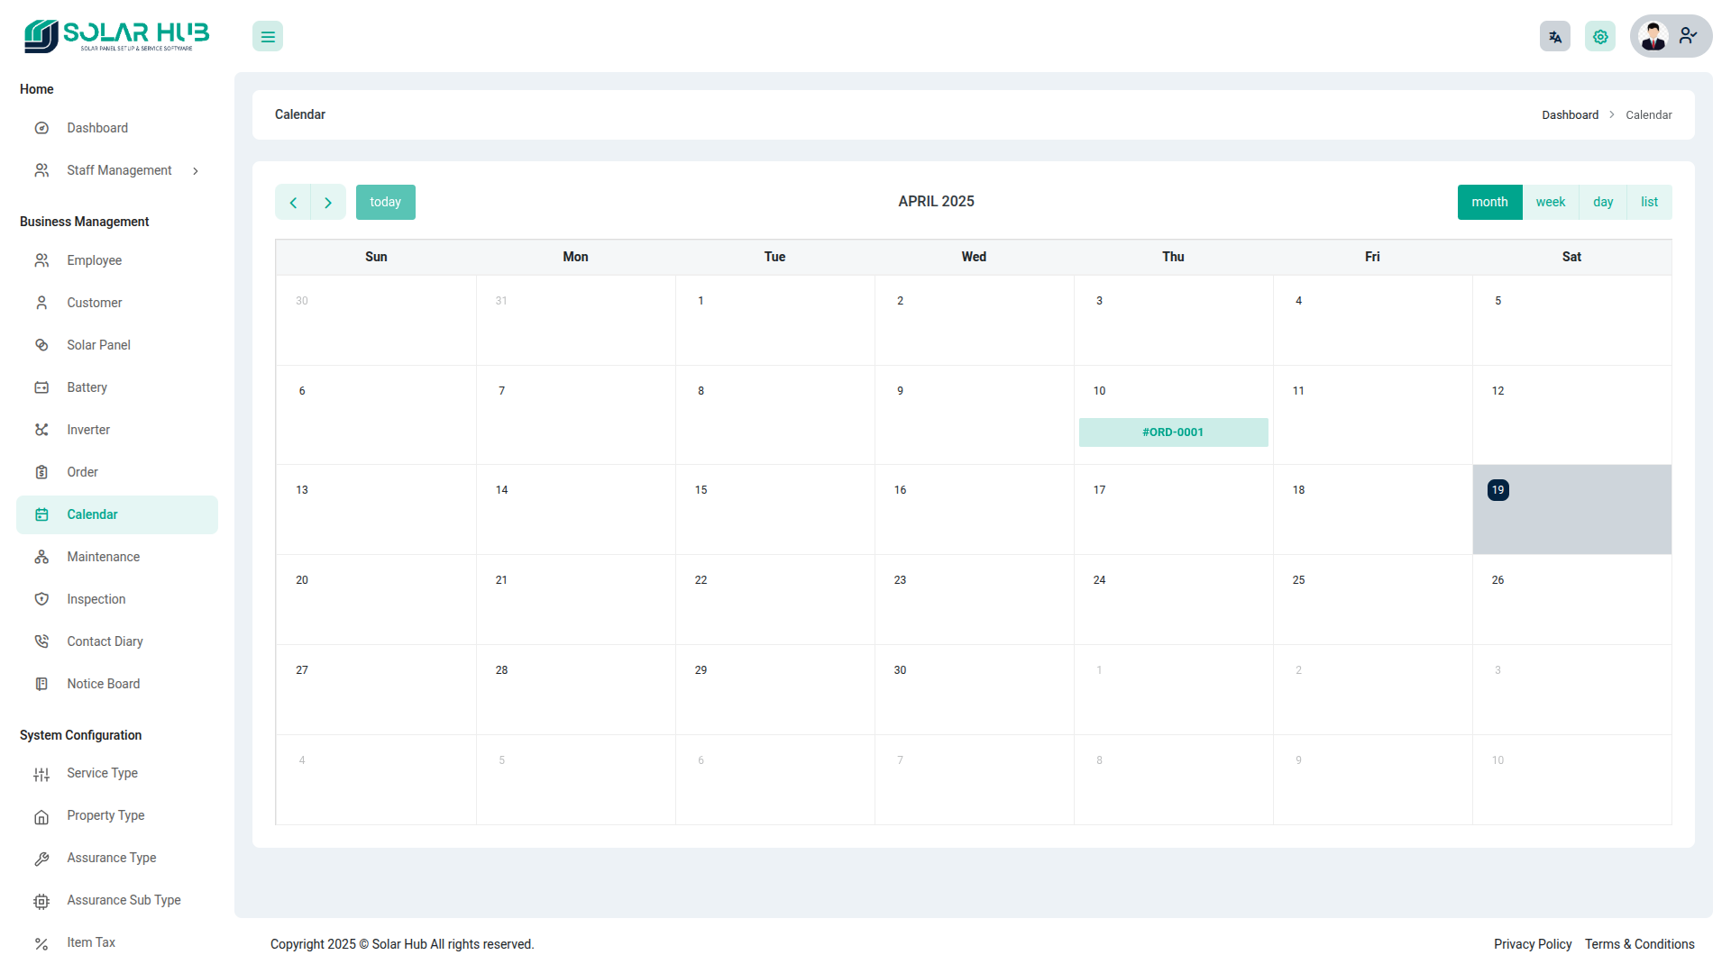This screenshot has height=973, width=1731.
Task: Open the Privacy Policy link
Action: click(1532, 944)
